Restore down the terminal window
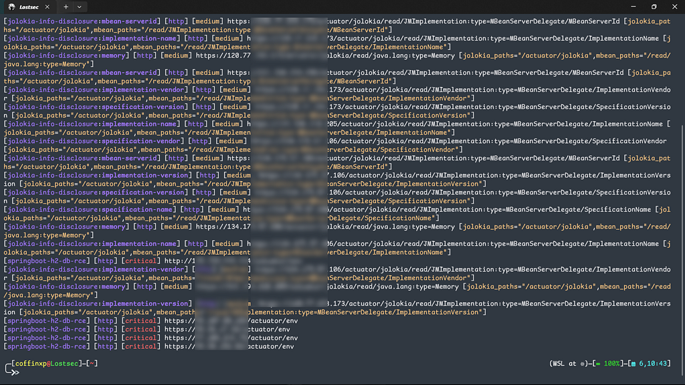Viewport: 685px width, 385px height. tap(653, 7)
